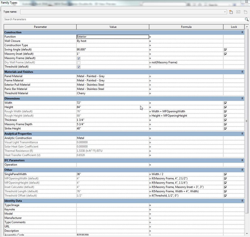The width and height of the screenshot is (250, 237).
Task: Click formula not(Masonry Frame)
Action: [164, 62]
